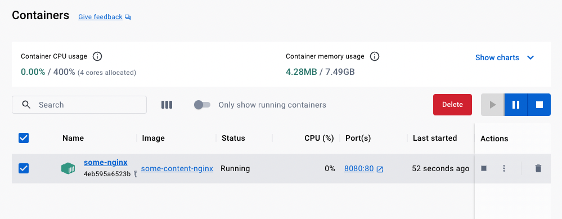Sort by the Last started column
562x219 pixels.
tap(435, 138)
